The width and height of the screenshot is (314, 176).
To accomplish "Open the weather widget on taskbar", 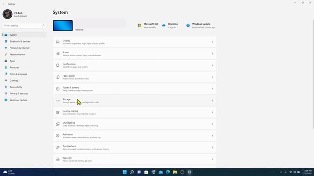I will [9, 172].
